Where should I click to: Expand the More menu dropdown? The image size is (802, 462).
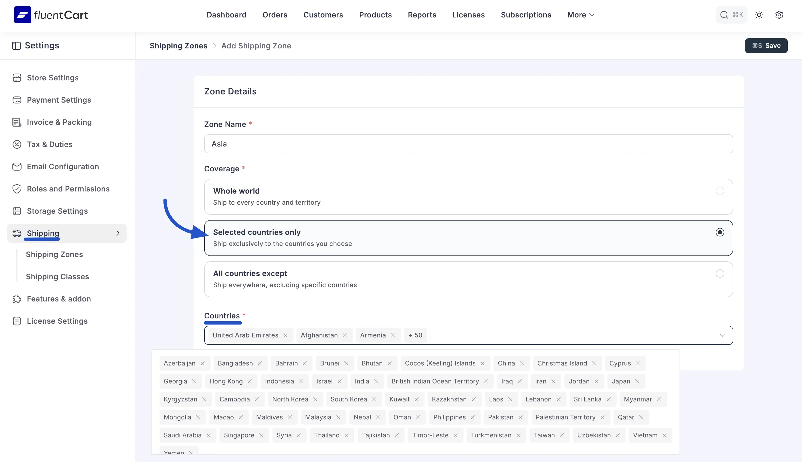(581, 15)
